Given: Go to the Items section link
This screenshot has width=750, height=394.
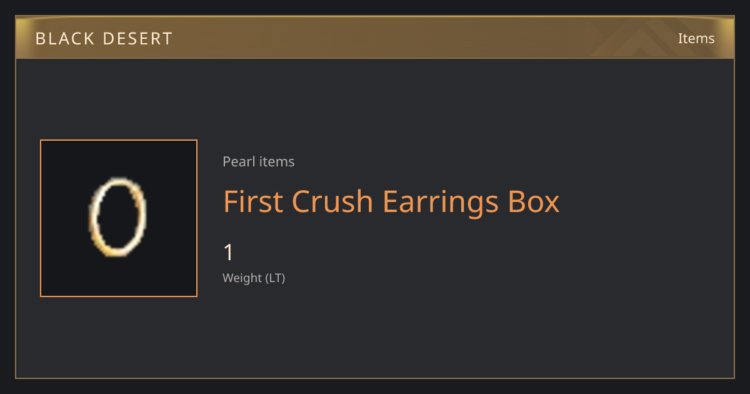Looking at the screenshot, I should pyautogui.click(x=696, y=38).
